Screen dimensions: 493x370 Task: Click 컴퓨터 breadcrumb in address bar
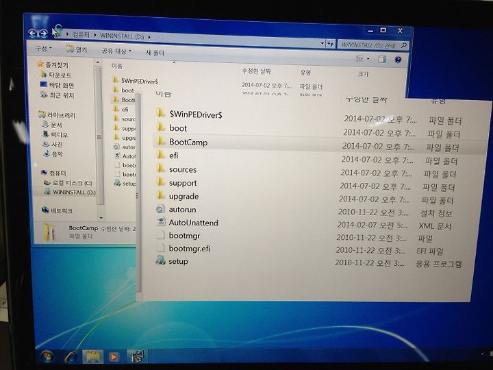(x=81, y=34)
